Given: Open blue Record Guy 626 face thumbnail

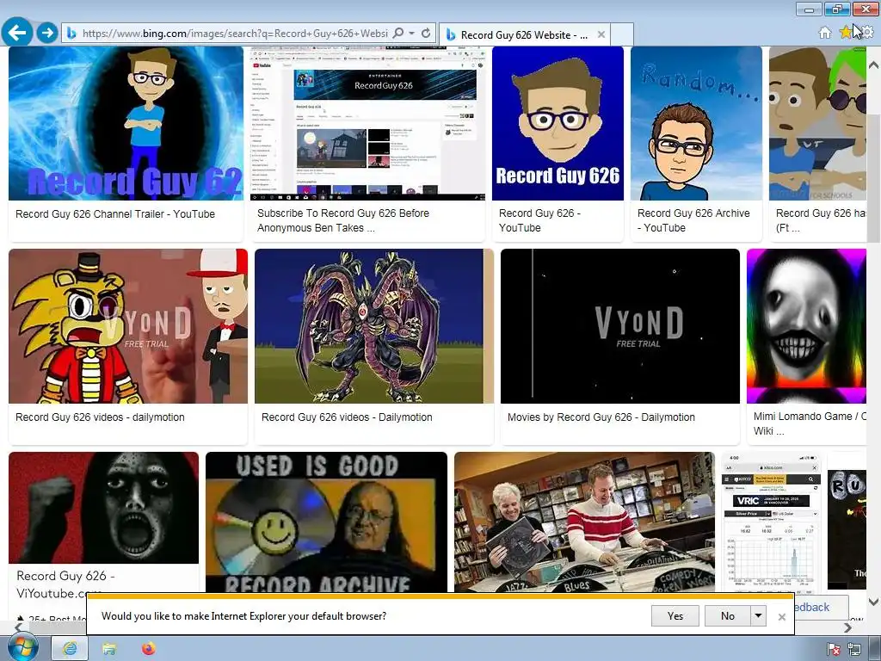Looking at the screenshot, I should point(558,123).
